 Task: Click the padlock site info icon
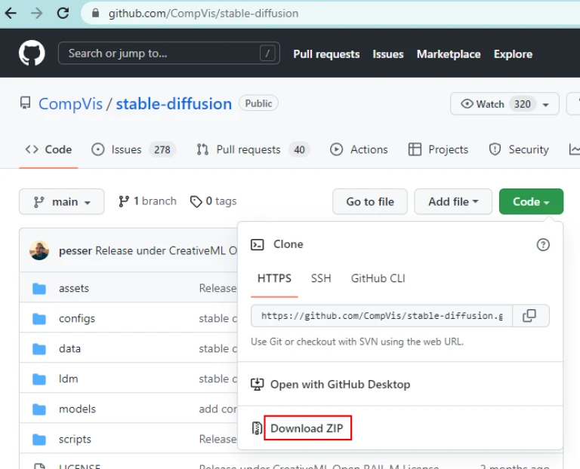tap(95, 14)
